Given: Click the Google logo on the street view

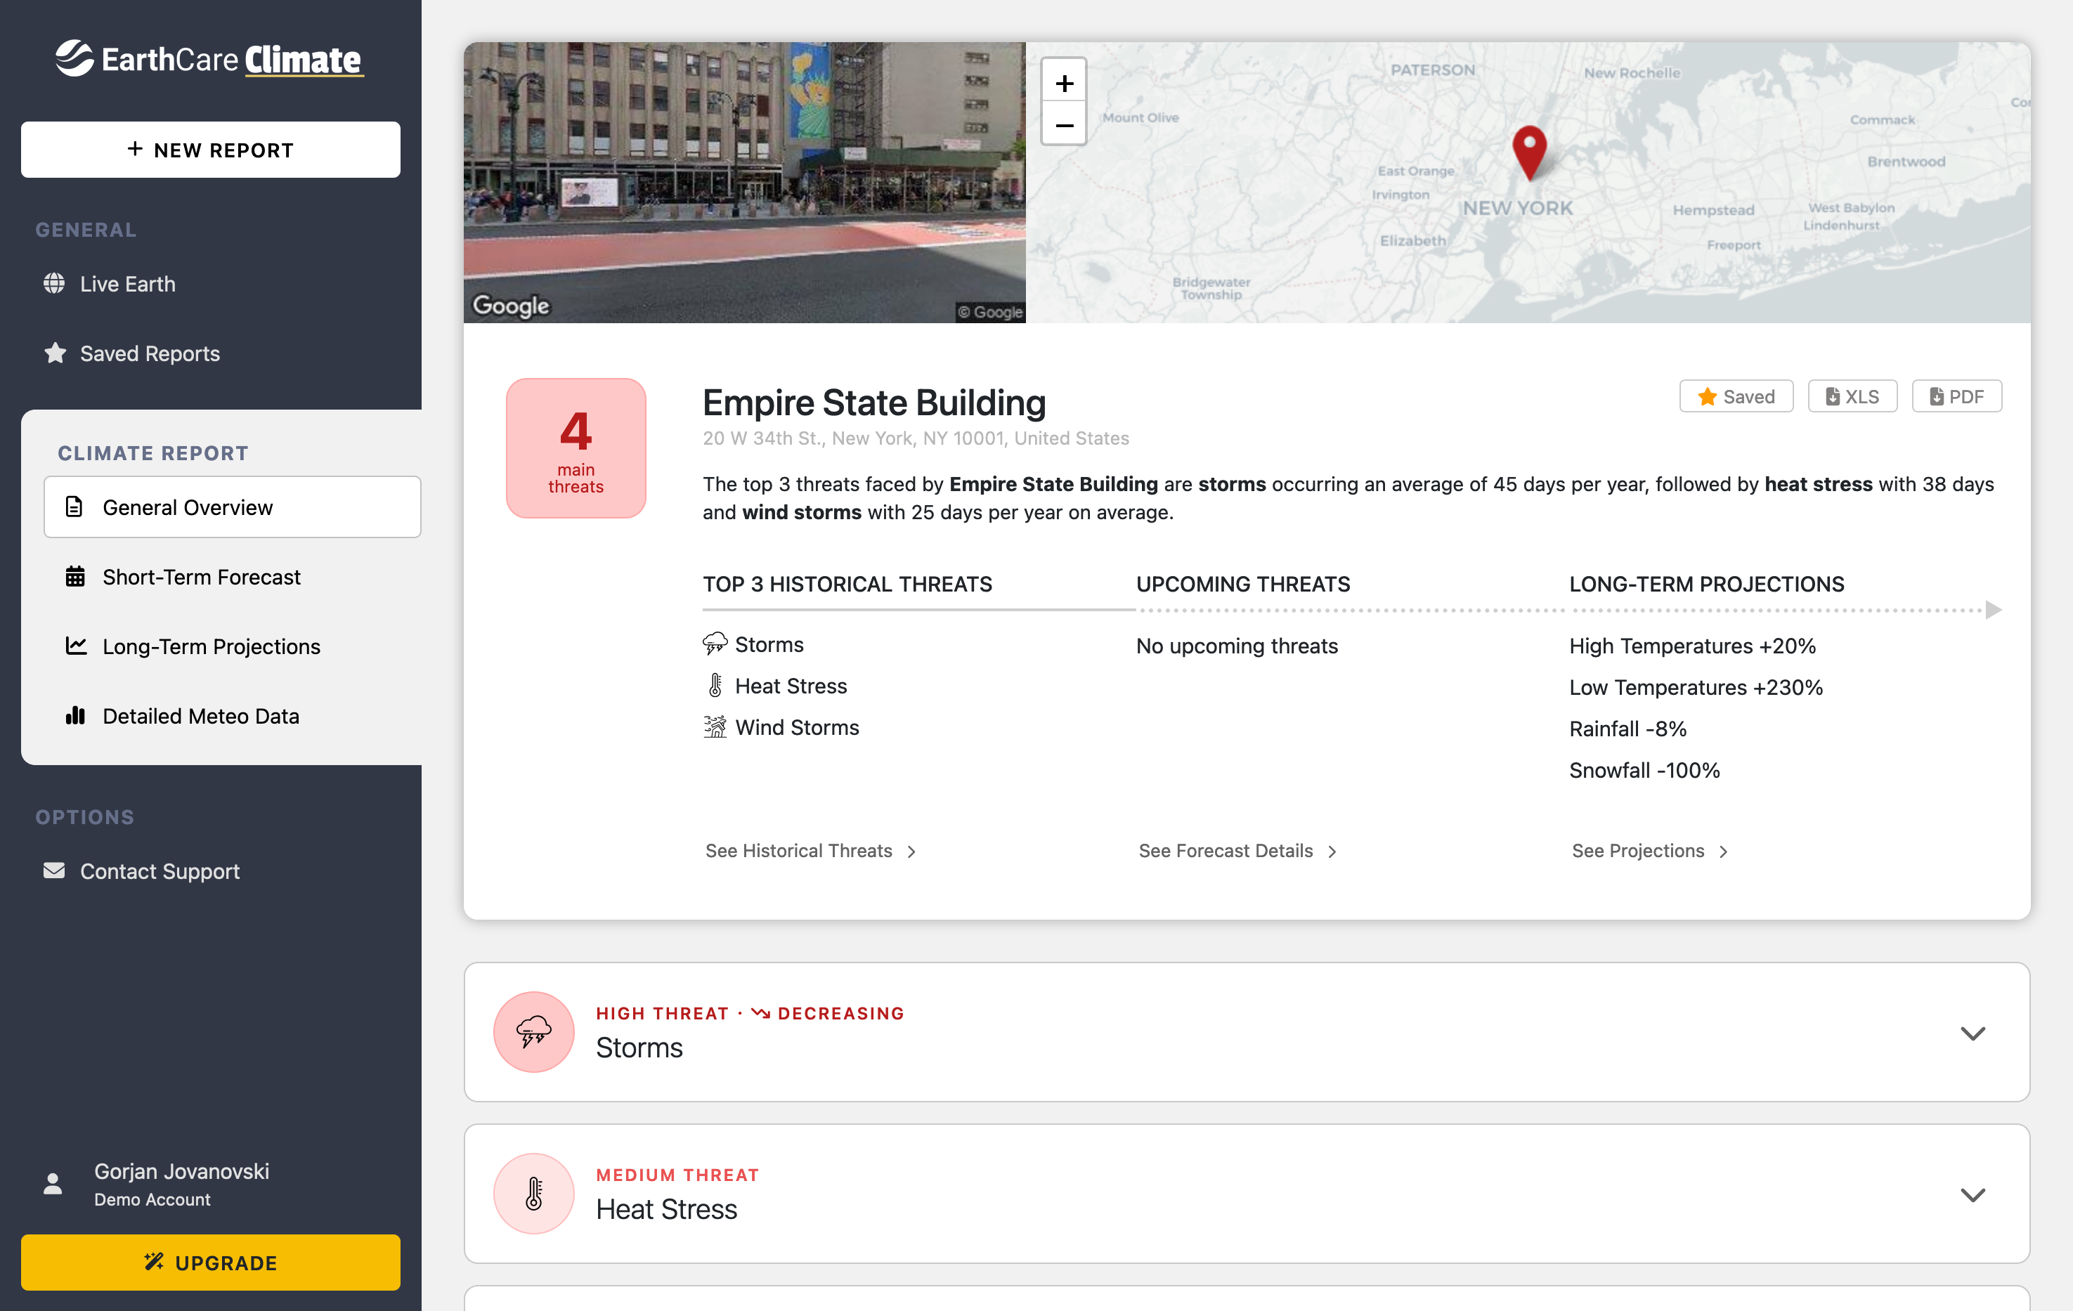Looking at the screenshot, I should point(510,306).
